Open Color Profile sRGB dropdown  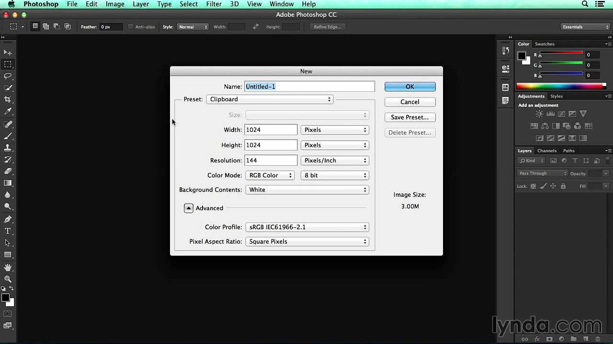307,227
